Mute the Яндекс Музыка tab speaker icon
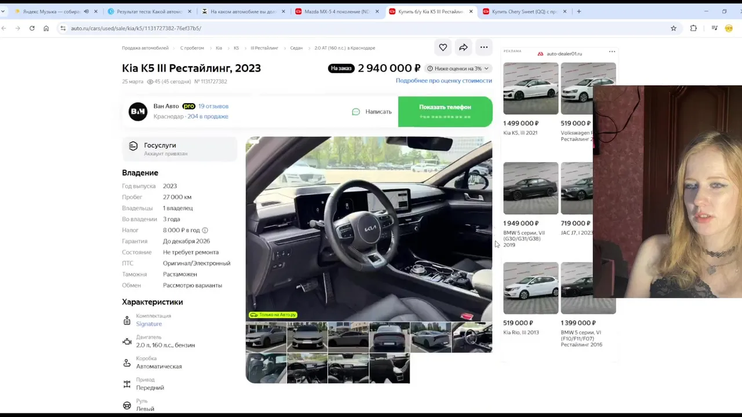Image resolution: width=742 pixels, height=417 pixels. [86, 12]
